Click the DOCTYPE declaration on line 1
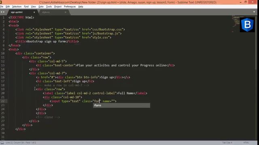Screen dimensions: 259x145 [x=21, y=17]
